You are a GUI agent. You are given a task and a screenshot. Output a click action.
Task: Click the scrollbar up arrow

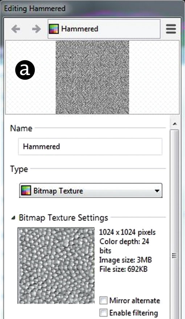tap(175, 124)
